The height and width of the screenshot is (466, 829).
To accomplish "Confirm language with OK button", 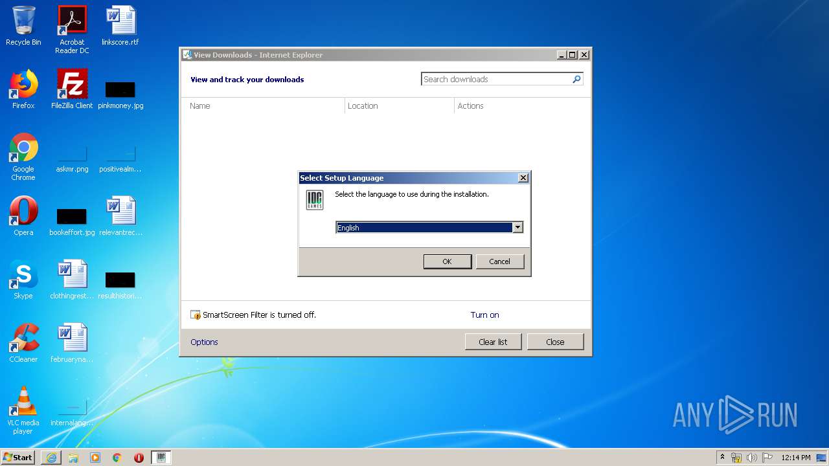I will [x=447, y=261].
